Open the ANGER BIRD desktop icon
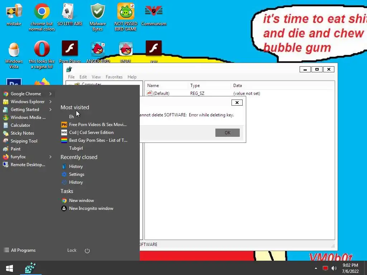This screenshot has width=367, height=275. click(98, 52)
